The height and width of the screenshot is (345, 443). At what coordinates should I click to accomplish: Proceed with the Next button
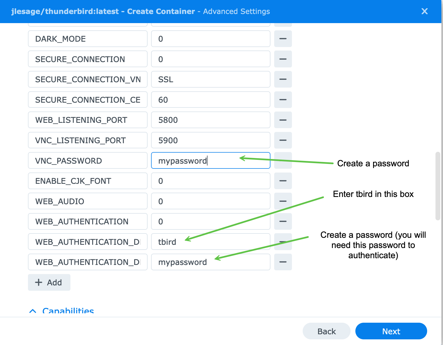click(x=391, y=331)
